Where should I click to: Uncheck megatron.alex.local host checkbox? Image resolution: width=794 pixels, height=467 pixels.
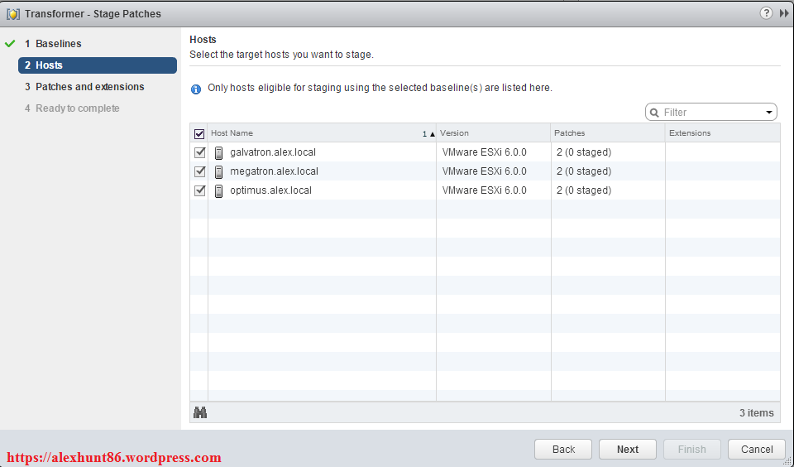199,171
